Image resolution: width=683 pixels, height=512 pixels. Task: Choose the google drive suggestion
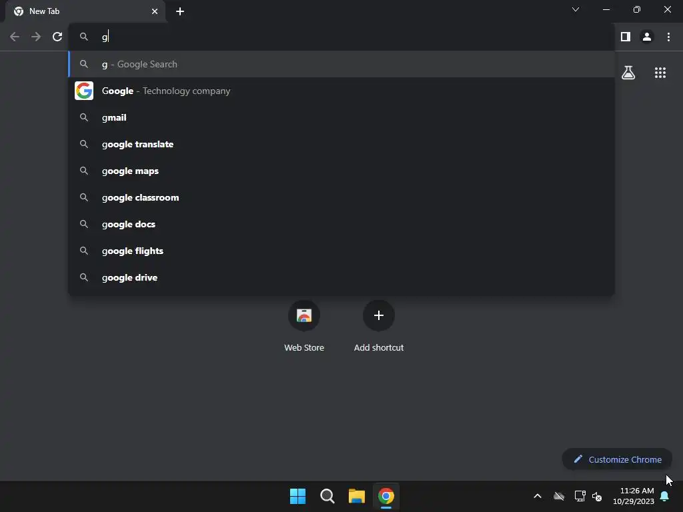click(341, 277)
